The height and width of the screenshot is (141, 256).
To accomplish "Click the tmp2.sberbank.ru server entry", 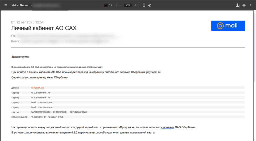I will click(x=42, y=107).
